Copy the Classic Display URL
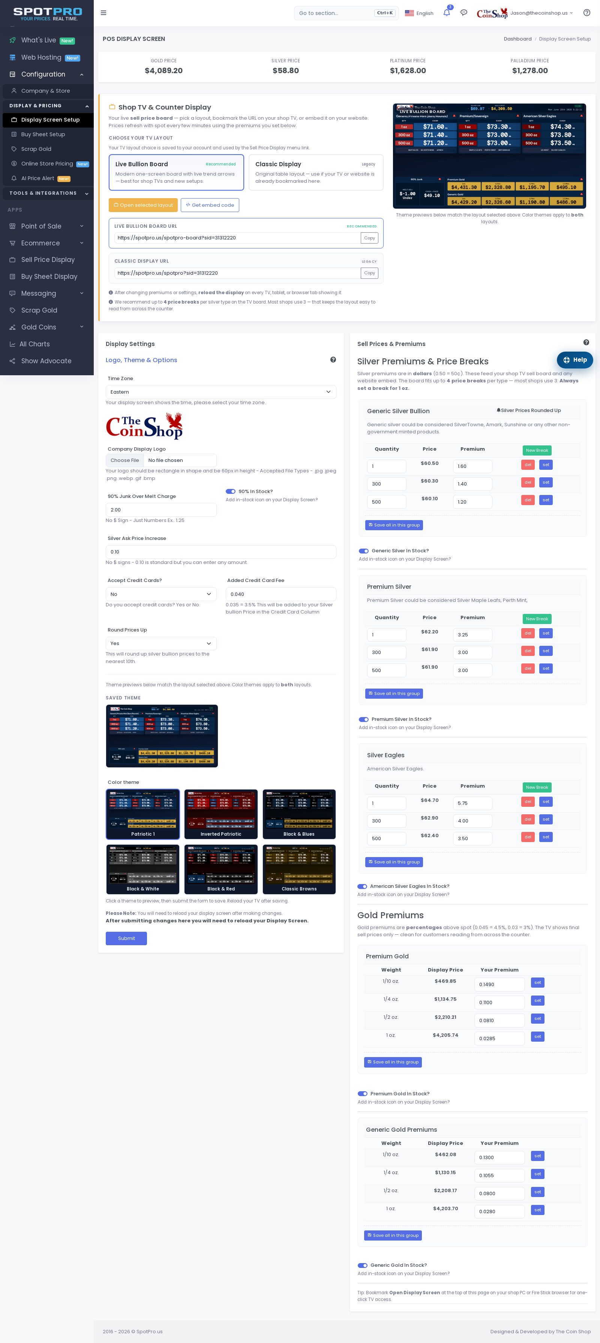 pyautogui.click(x=369, y=273)
